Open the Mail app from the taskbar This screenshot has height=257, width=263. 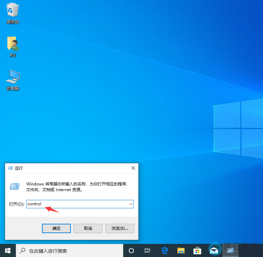click(x=214, y=251)
